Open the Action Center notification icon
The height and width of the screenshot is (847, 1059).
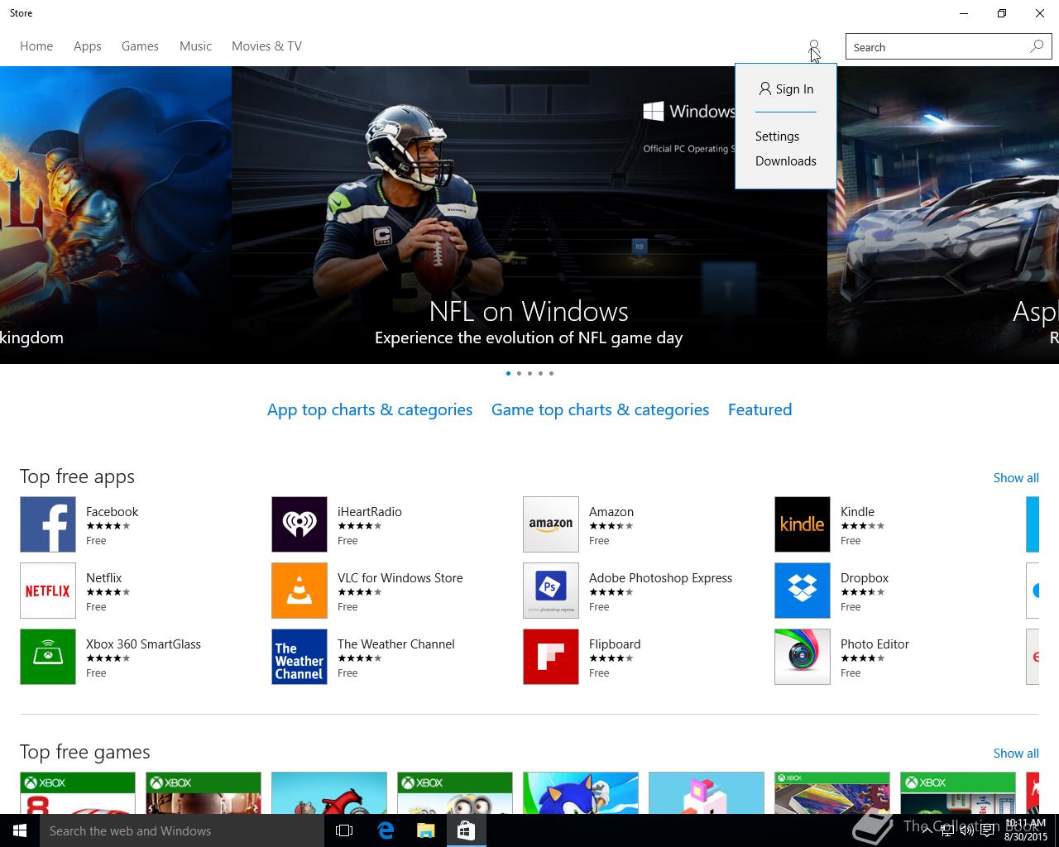(988, 830)
